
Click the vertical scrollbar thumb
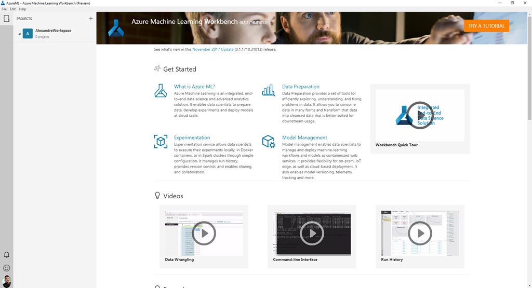tap(529, 68)
